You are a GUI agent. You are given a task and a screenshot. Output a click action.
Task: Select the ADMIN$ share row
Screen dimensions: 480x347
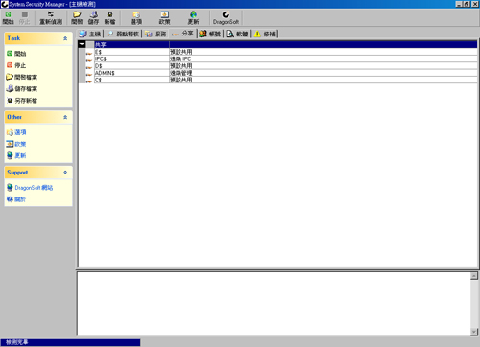(x=277, y=73)
